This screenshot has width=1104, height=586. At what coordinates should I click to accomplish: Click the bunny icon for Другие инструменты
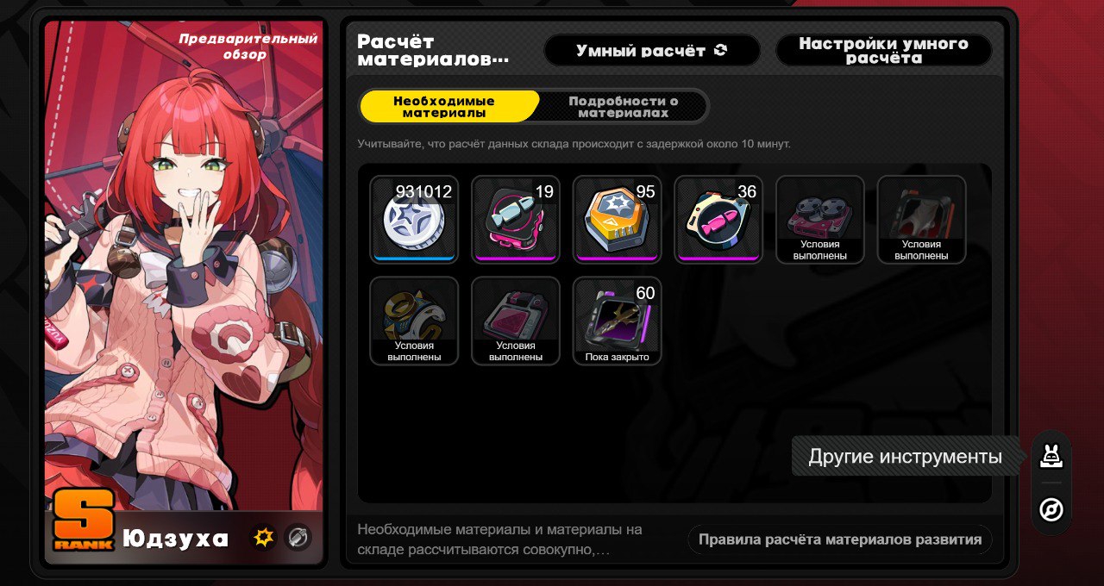pos(1051,456)
